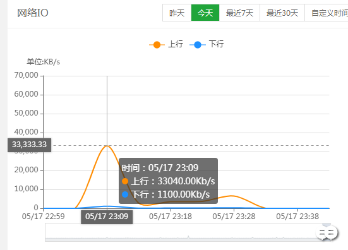Click the 70,000 y-axis label
Image resolution: width=348 pixels, height=250 pixels.
click(26, 75)
